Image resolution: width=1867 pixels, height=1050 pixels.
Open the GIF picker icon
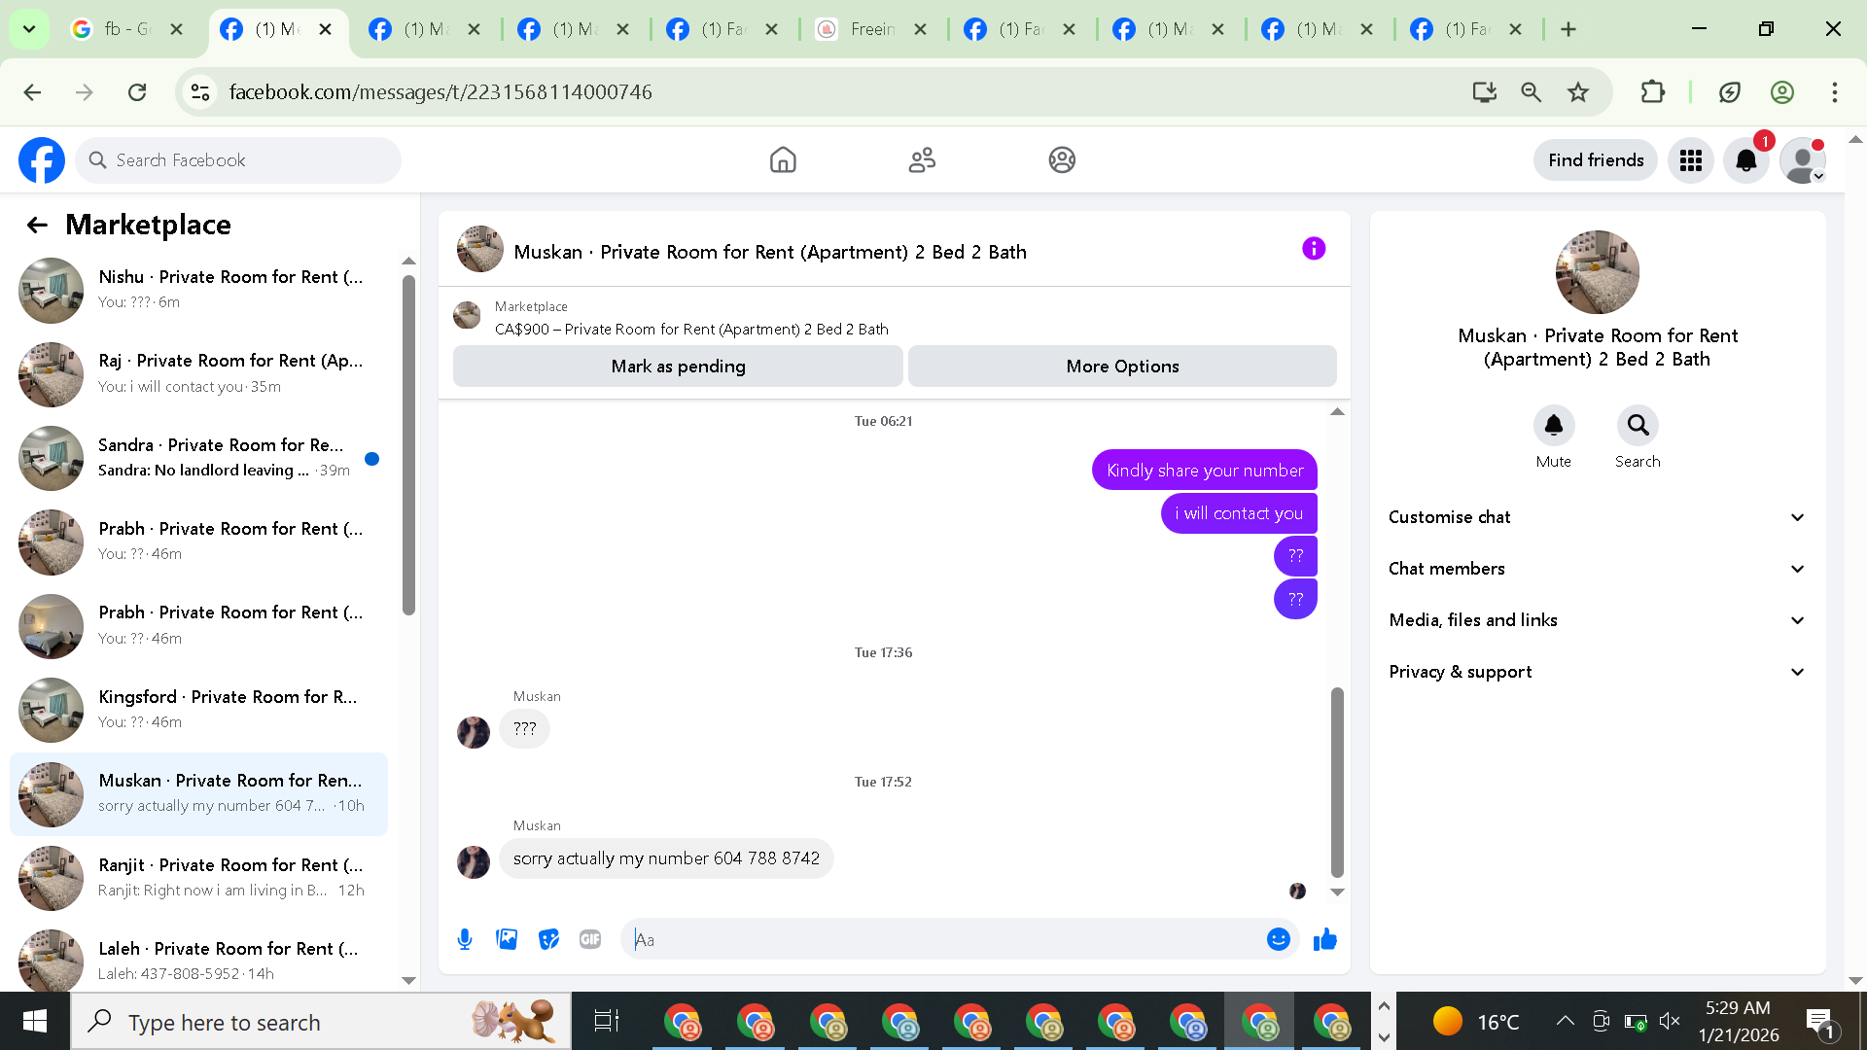point(590,939)
